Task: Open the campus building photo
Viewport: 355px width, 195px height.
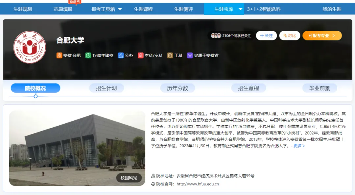Action: click(77, 148)
